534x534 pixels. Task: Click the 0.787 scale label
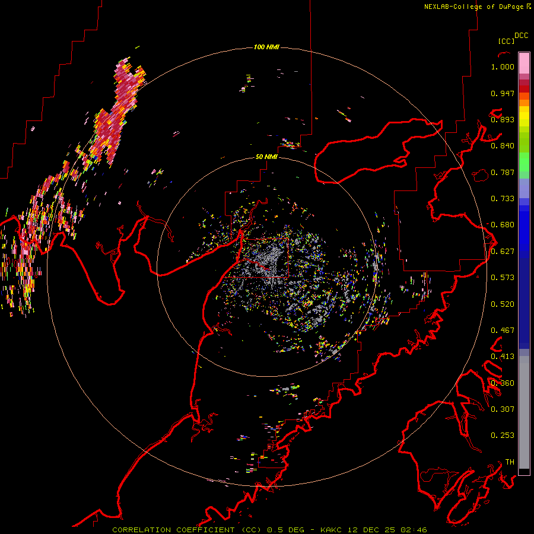[x=503, y=172]
